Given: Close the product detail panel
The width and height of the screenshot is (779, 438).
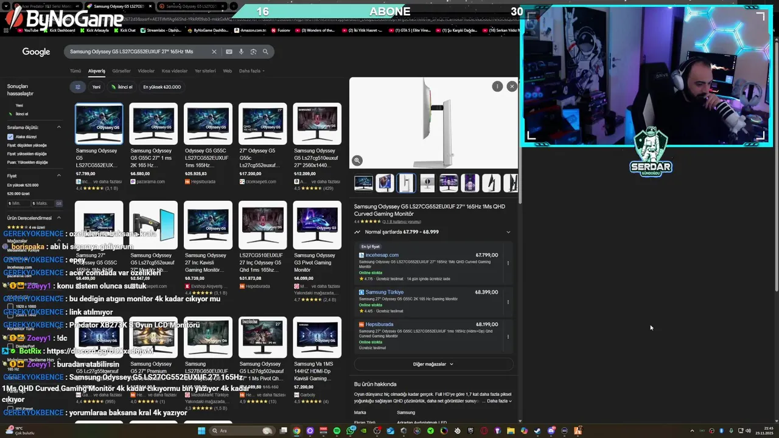Looking at the screenshot, I should [x=512, y=86].
